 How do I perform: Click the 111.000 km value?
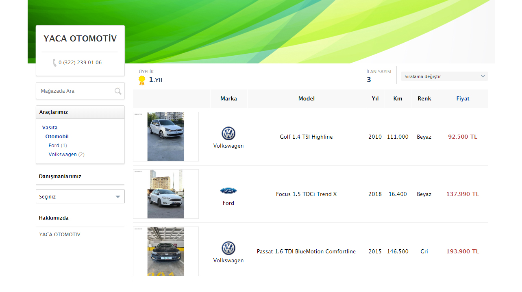(398, 137)
